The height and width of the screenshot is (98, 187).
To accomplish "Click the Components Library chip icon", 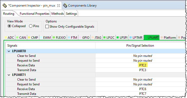I will click(x=65, y=6).
